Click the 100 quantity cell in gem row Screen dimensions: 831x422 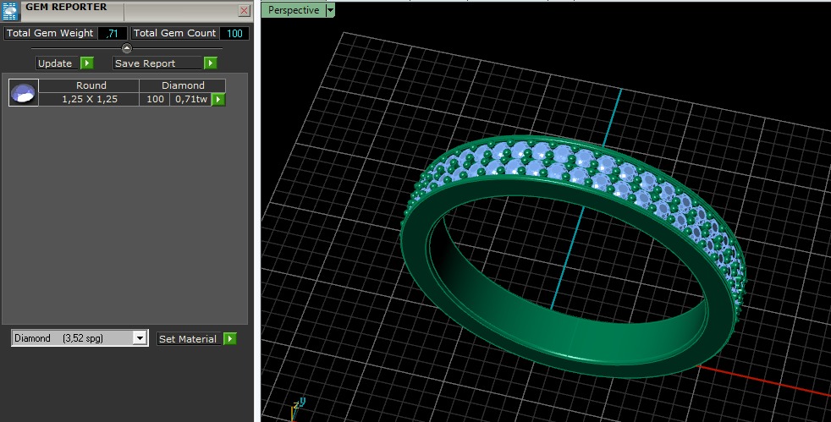click(x=154, y=99)
